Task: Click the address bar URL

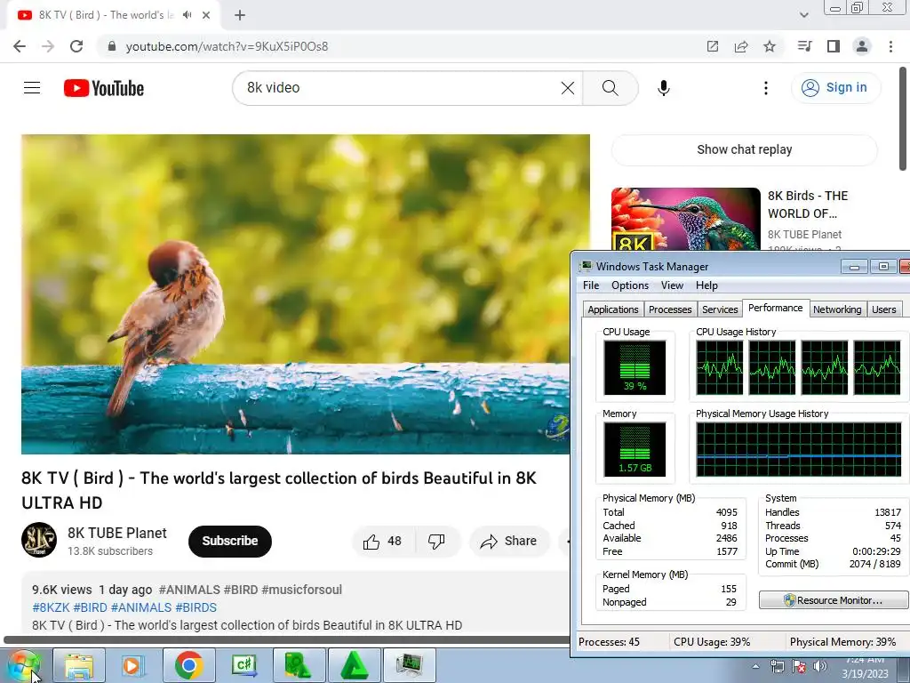Action: [227, 46]
